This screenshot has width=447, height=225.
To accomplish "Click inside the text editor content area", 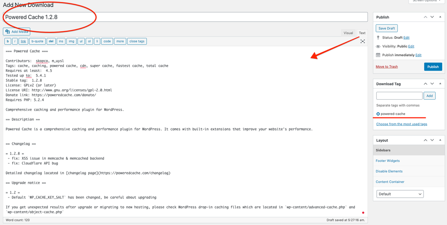I will [185, 132].
